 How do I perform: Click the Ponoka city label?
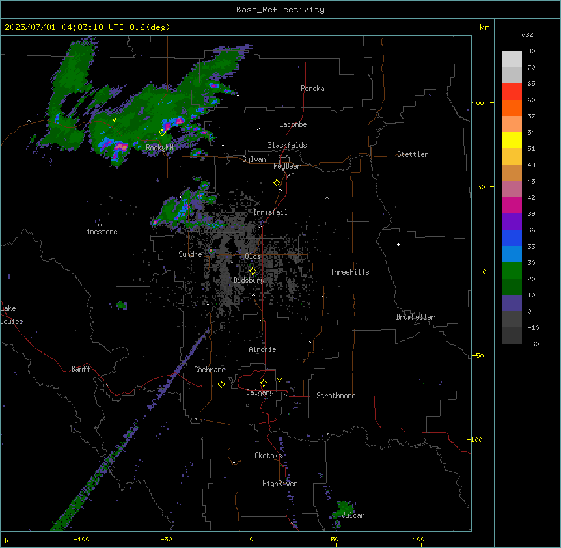[312, 89]
